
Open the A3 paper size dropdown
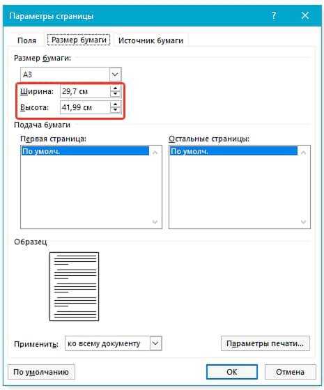[115, 74]
